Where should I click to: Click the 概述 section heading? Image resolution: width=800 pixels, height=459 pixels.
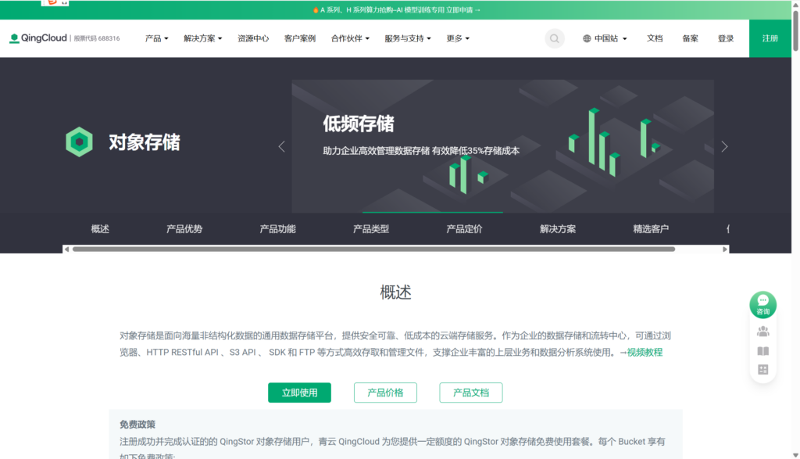[395, 292]
